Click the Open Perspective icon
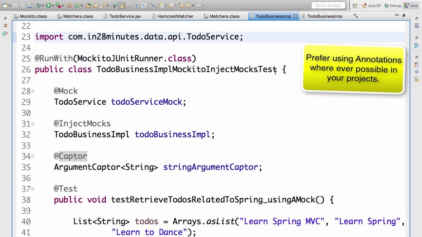 [355, 6]
